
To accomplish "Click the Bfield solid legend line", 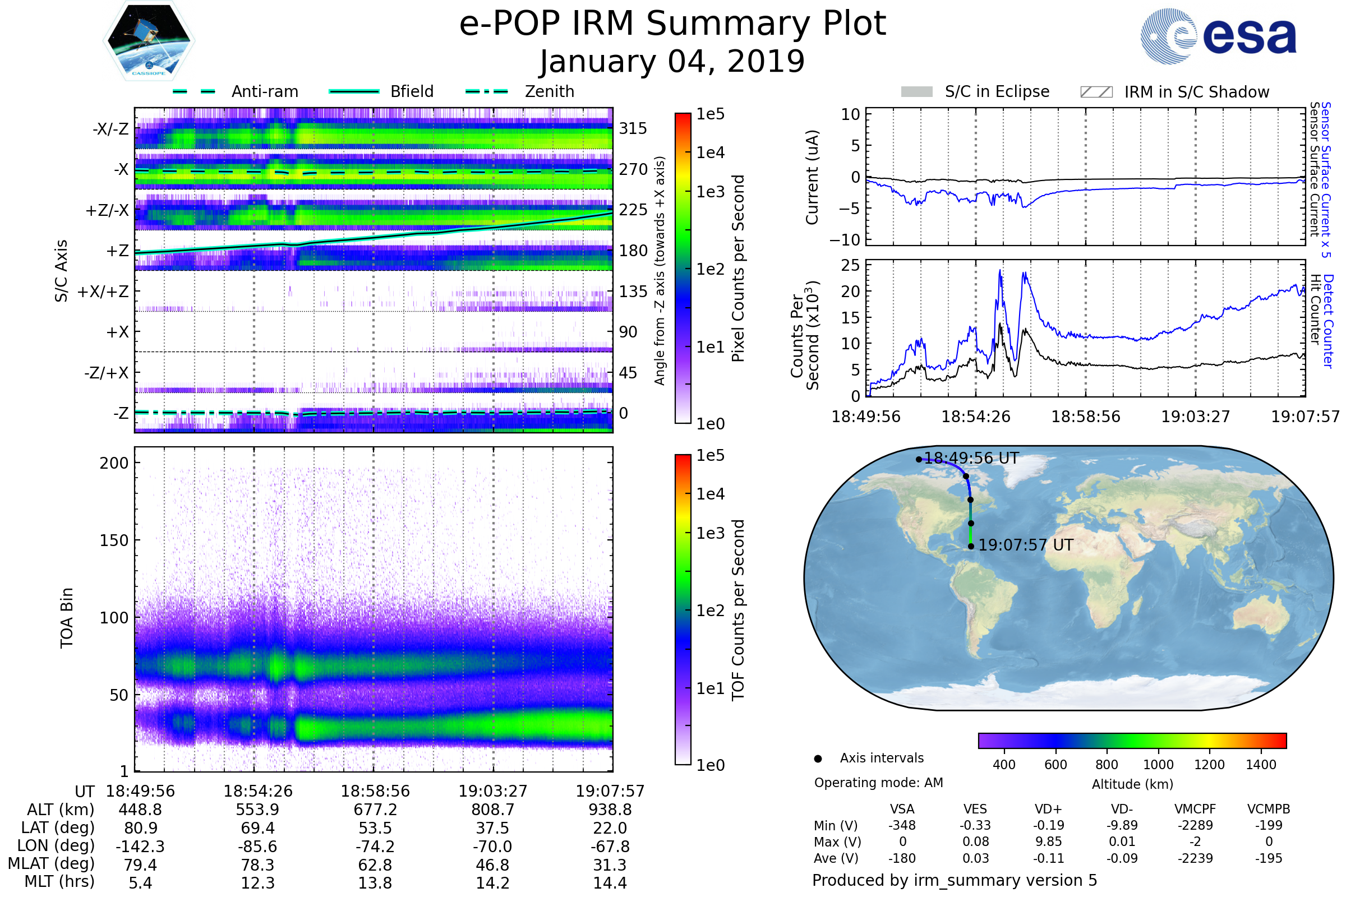I will (354, 91).
